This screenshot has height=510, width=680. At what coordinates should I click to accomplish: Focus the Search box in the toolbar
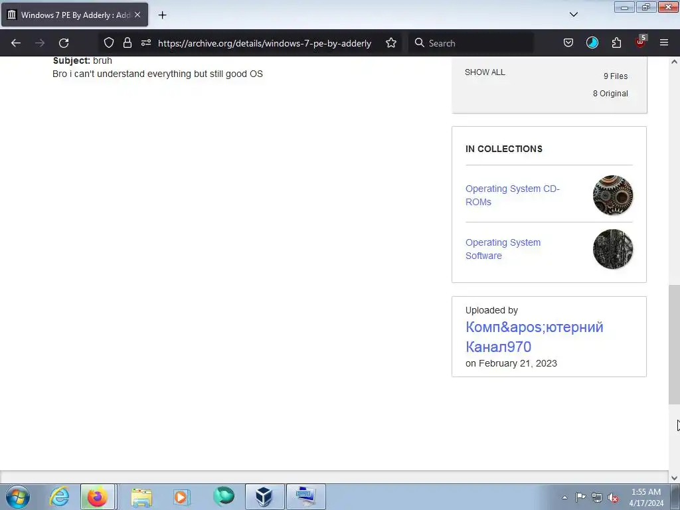tap(471, 43)
